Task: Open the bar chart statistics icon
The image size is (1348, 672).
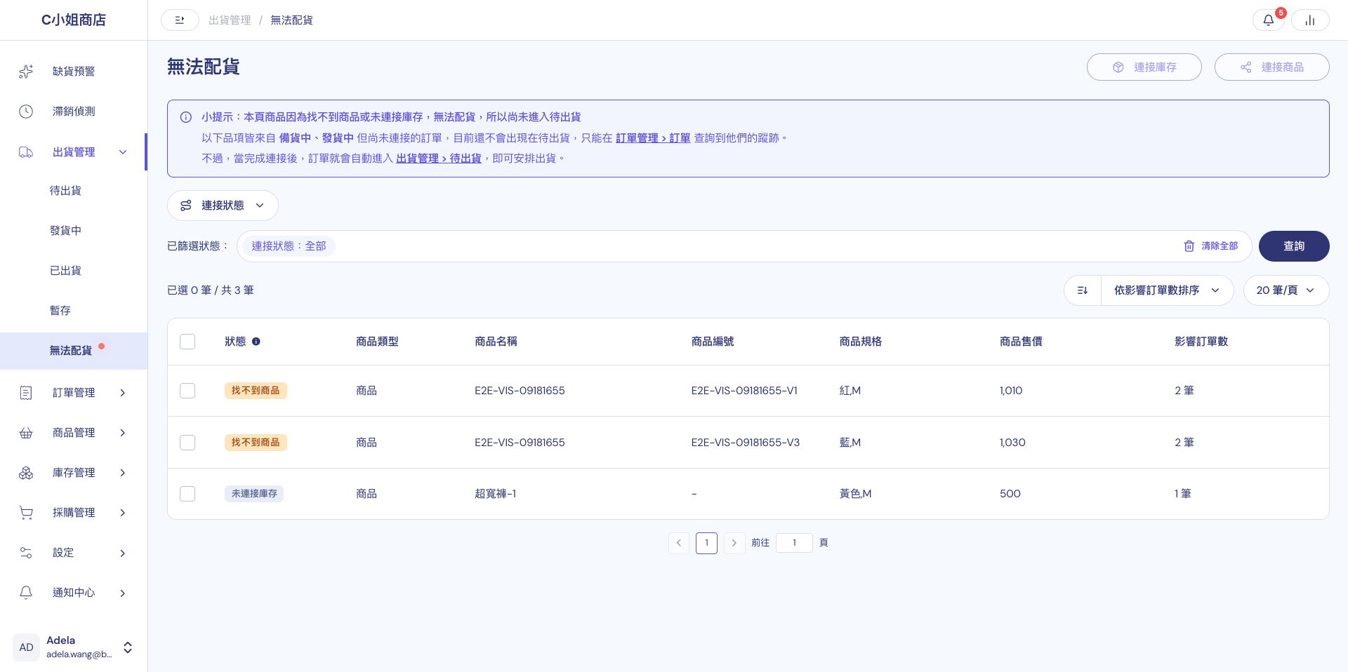Action: click(1310, 20)
